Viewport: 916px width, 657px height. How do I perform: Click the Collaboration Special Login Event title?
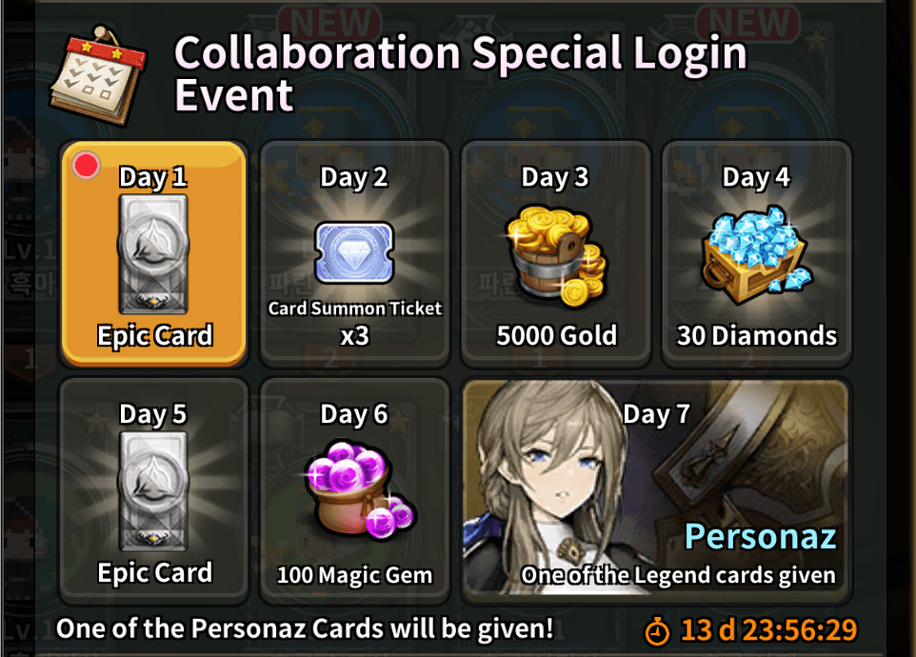point(460,73)
